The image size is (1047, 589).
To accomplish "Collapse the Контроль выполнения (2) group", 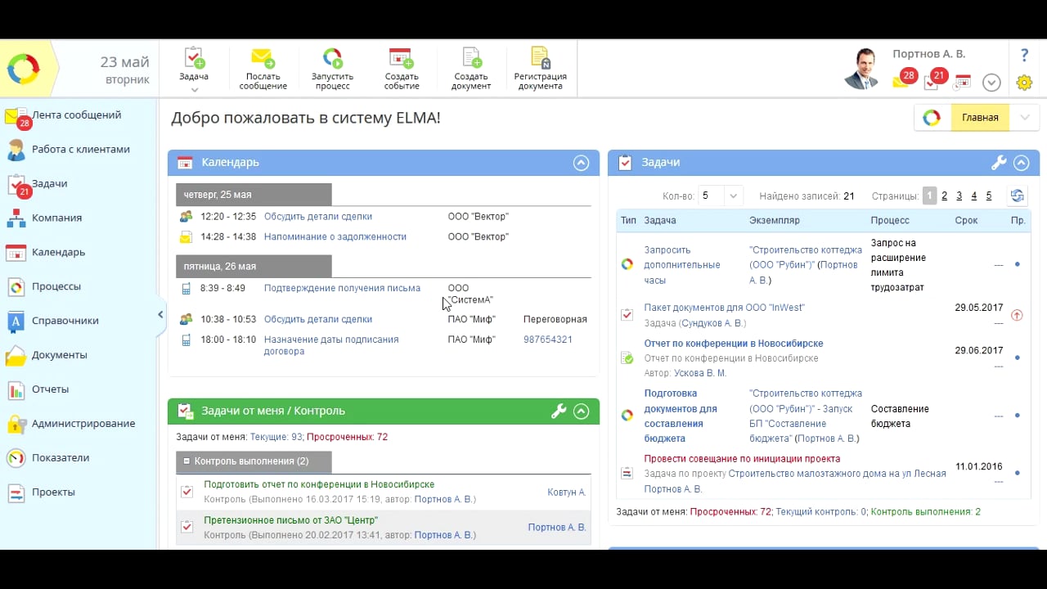I will pyautogui.click(x=186, y=461).
